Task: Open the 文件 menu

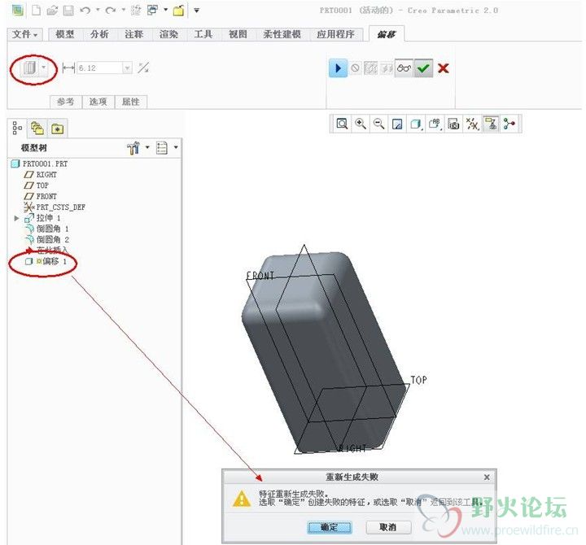Action: coord(24,34)
